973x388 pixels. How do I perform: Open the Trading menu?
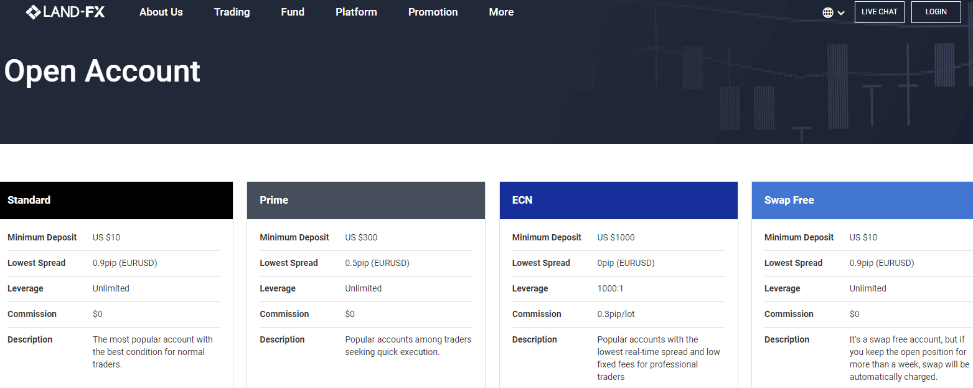click(232, 12)
